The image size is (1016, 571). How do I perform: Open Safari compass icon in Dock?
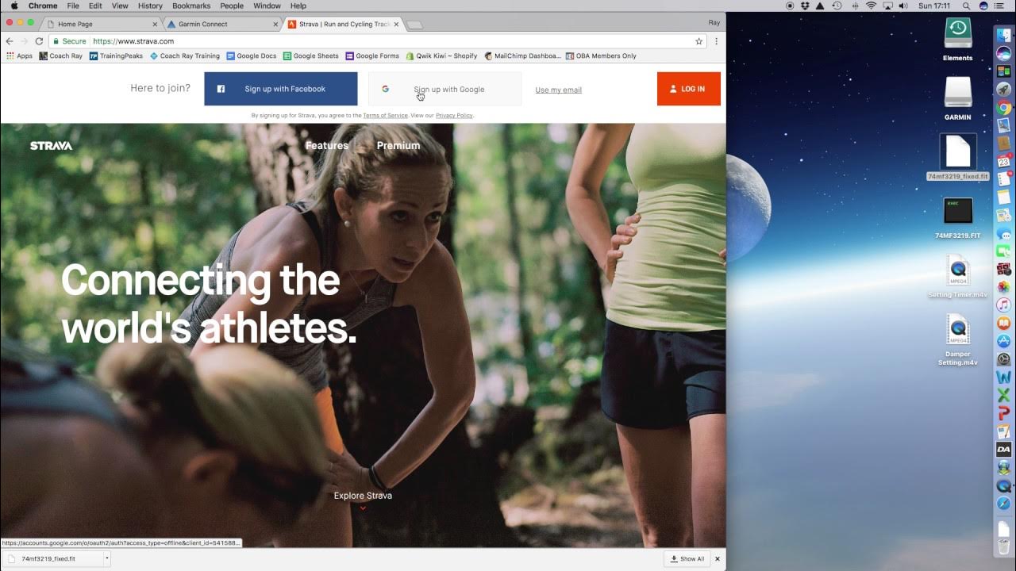point(1004,504)
